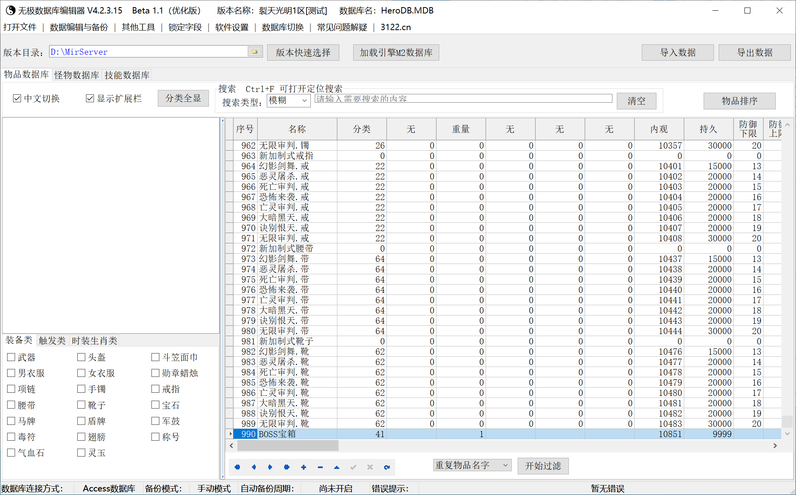
Task: Jump to last record navigator icon
Action: pos(287,467)
